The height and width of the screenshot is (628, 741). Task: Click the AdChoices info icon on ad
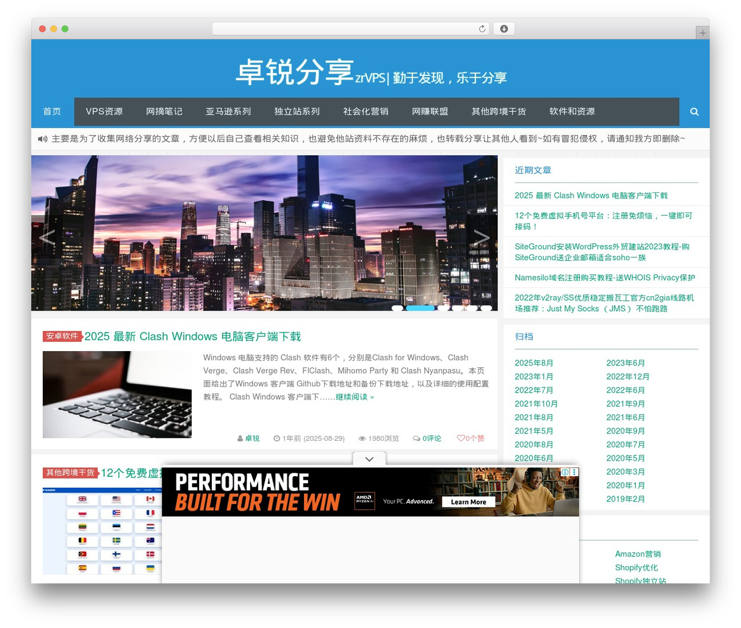click(565, 472)
